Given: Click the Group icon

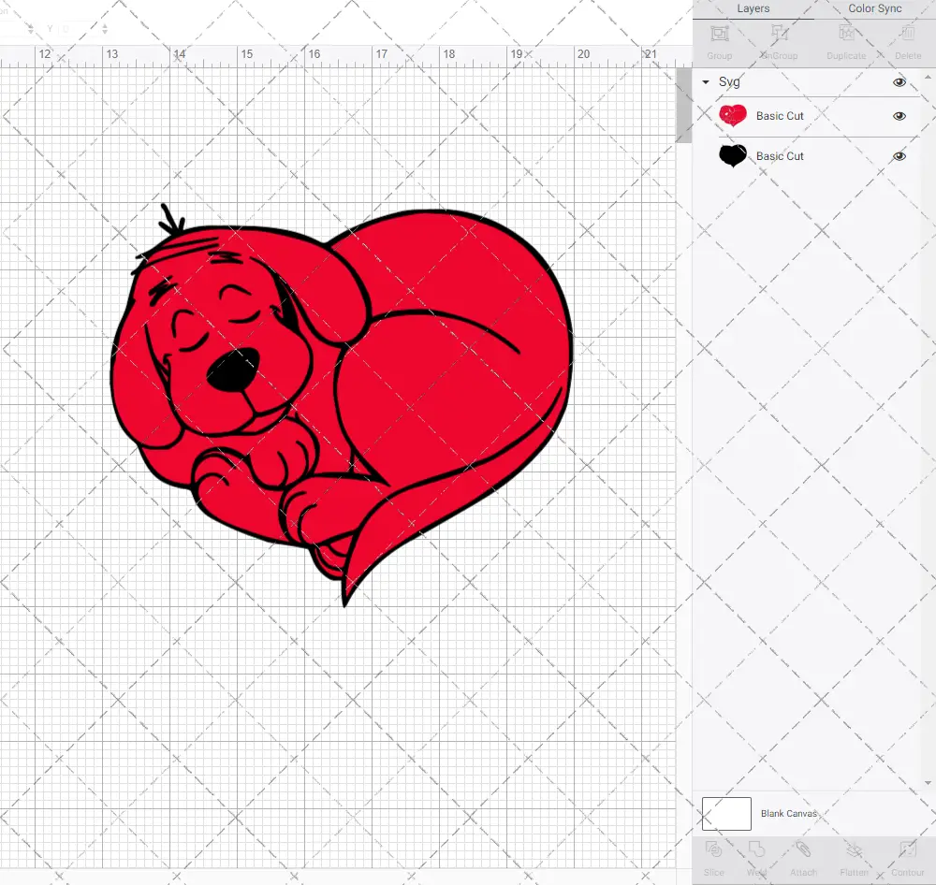Looking at the screenshot, I should 719,34.
